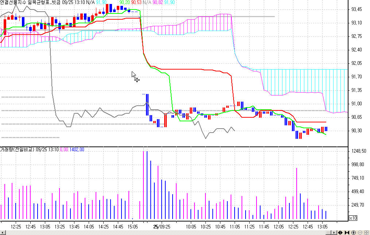The height and width of the screenshot is (235, 370).
Task: Click the 25/09:25 date marker on time axis
Action: [161, 227]
